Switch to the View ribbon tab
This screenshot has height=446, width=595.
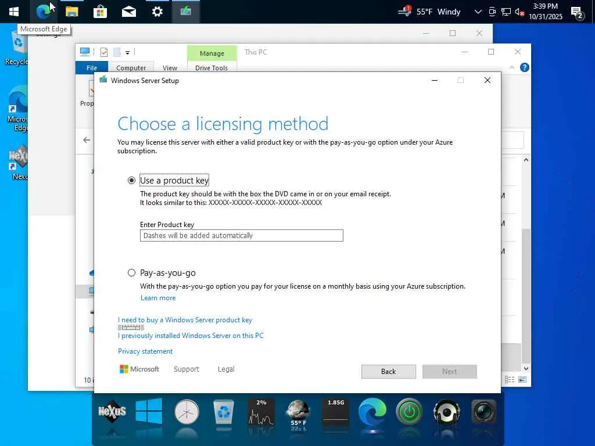tap(170, 67)
